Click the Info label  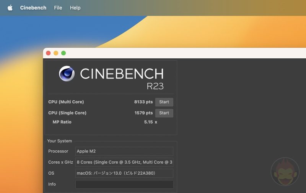pyautogui.click(x=52, y=184)
